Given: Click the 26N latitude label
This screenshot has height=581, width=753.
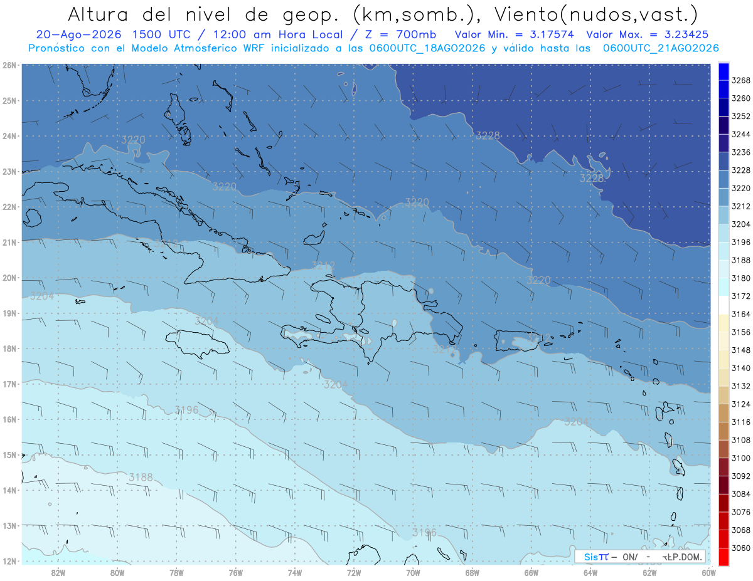Looking at the screenshot, I should [x=9, y=65].
